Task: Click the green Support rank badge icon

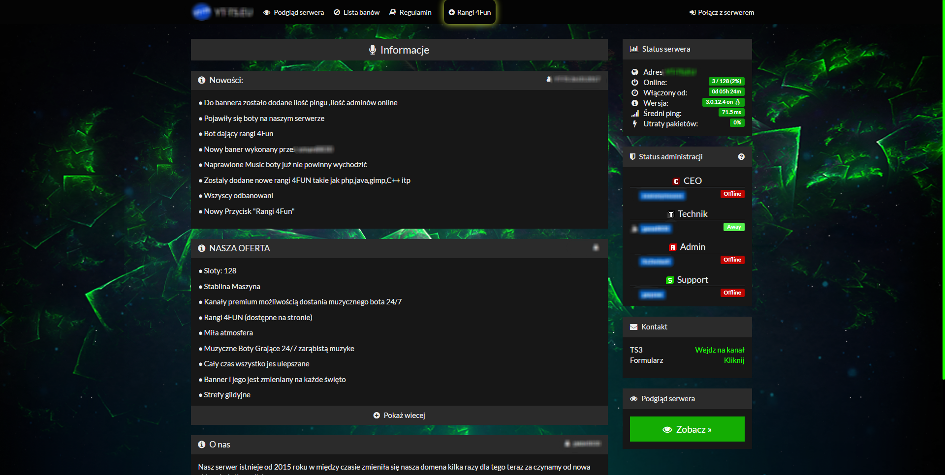Action: (x=670, y=280)
